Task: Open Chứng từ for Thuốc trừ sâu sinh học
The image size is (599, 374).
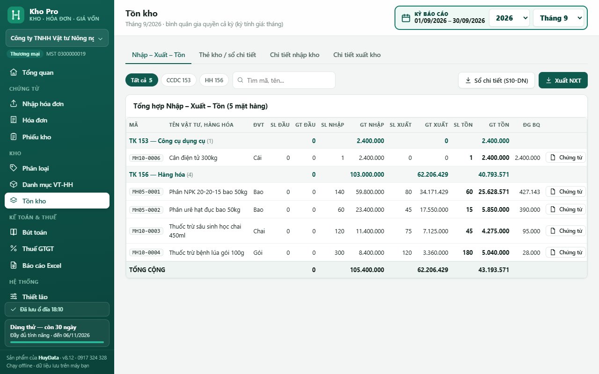Action: point(566,231)
